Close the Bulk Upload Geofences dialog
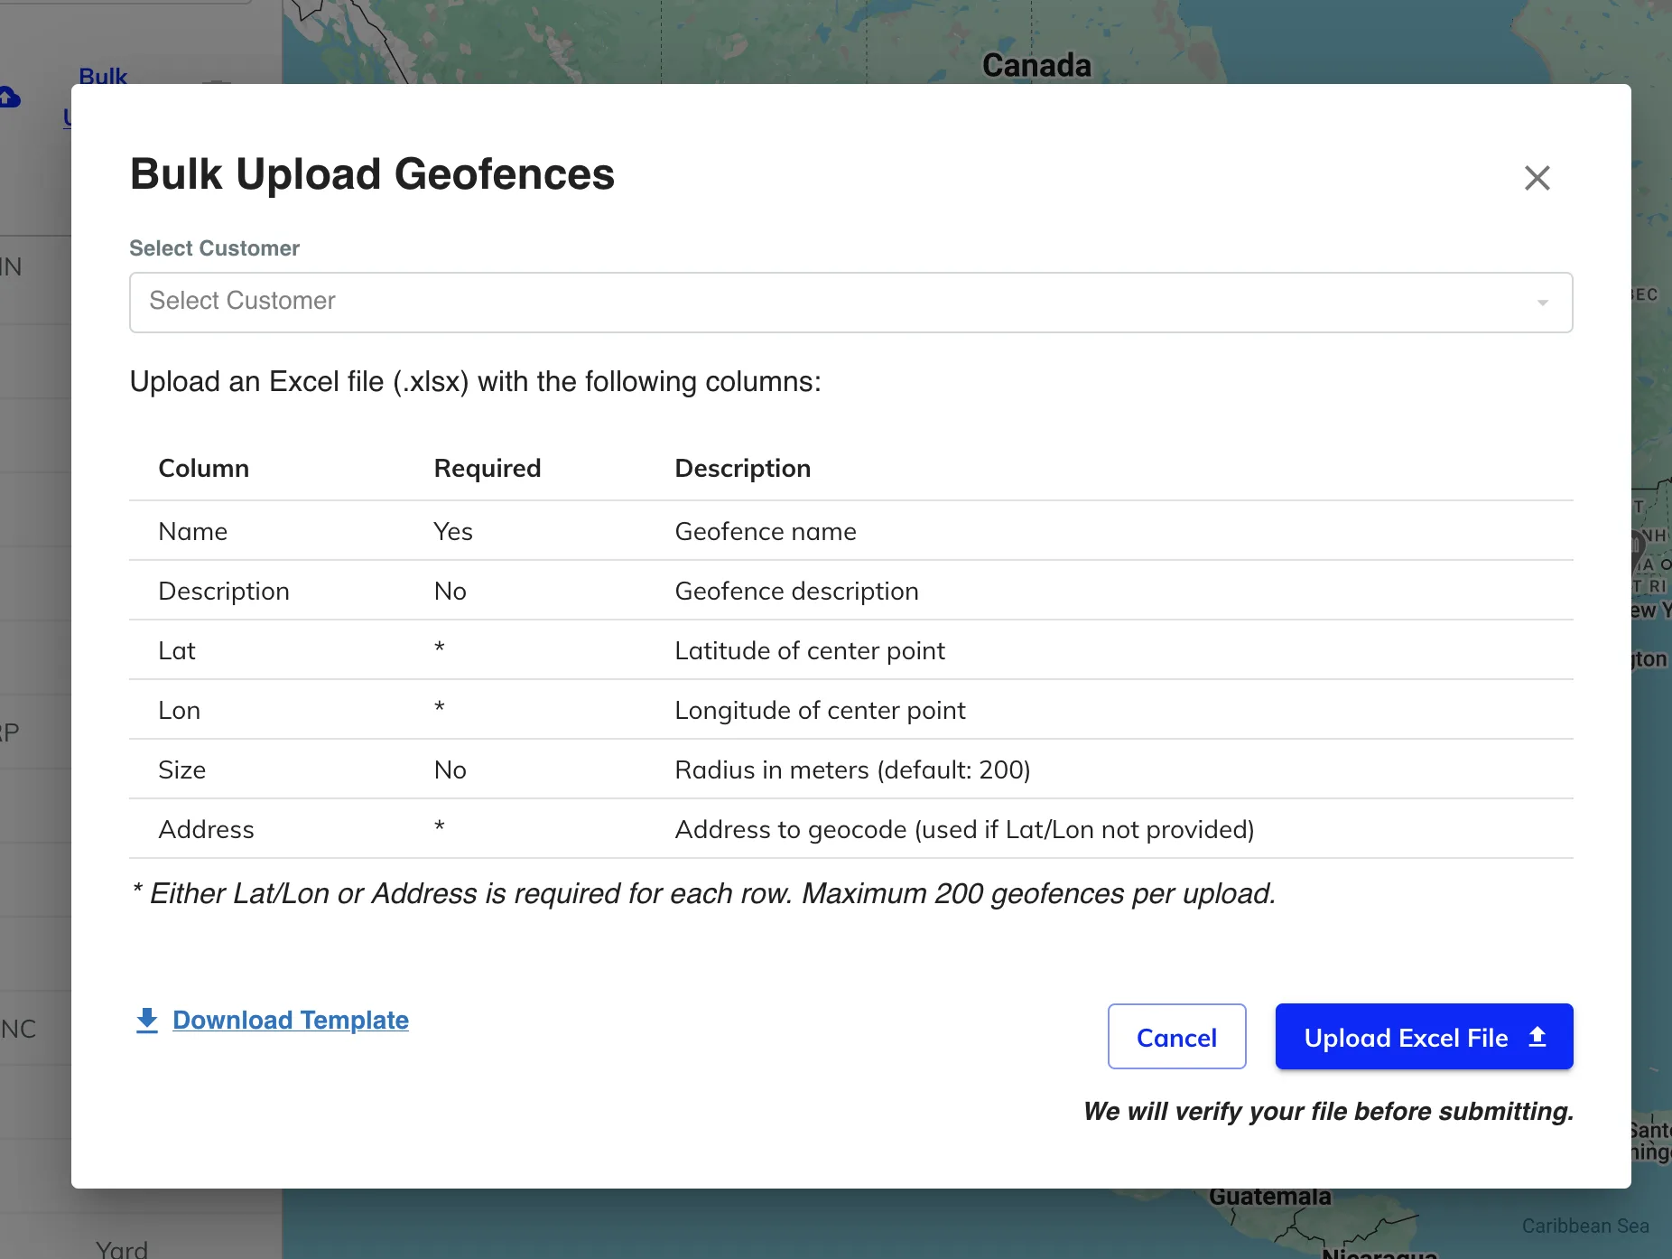1672x1259 pixels. pos(1537,178)
